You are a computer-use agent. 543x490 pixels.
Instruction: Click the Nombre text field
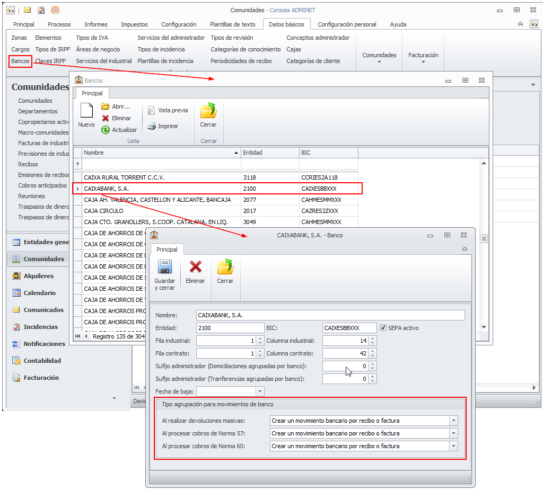(330, 315)
